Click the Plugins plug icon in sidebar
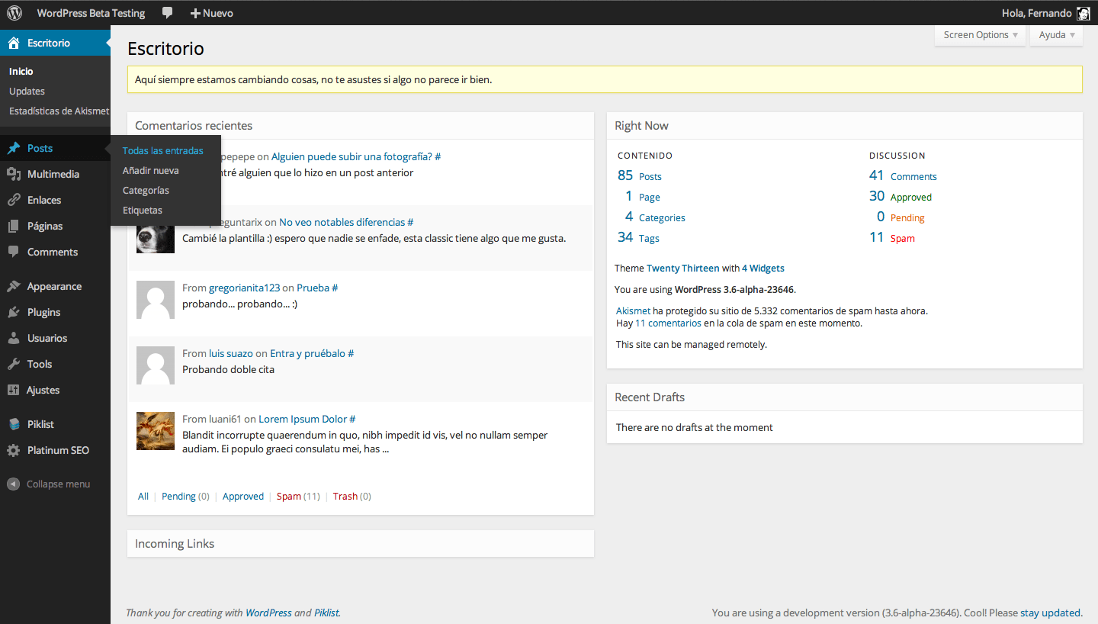1098x624 pixels. click(x=13, y=312)
